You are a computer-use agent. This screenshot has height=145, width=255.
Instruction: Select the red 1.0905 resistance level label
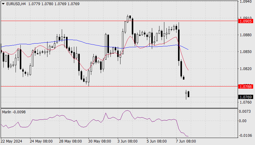point(246,21)
